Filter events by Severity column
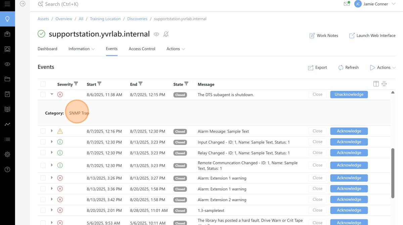Screen dimensions: 403x225 click(x=76, y=84)
